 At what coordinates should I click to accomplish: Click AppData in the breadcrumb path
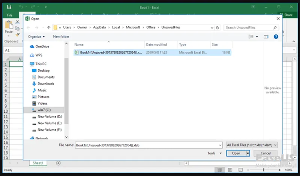click(x=99, y=27)
